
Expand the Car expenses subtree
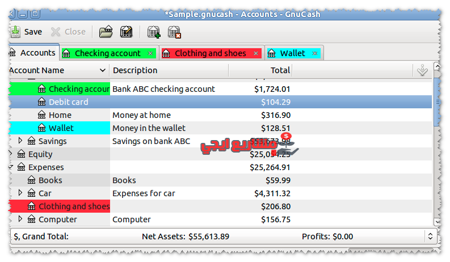click(x=20, y=193)
